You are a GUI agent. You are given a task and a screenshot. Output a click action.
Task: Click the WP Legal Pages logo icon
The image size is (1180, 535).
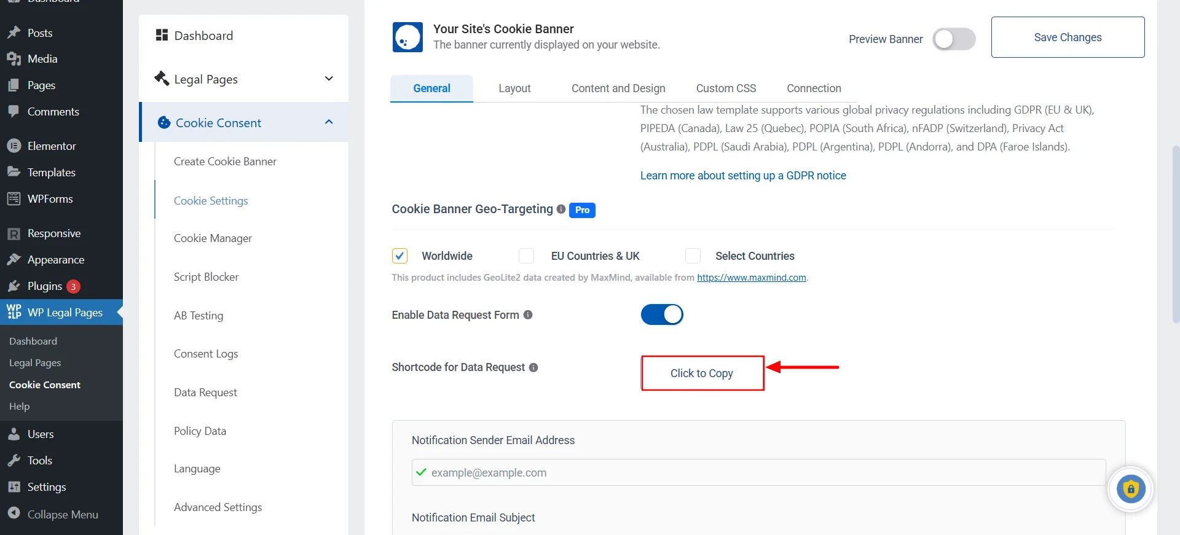point(14,312)
